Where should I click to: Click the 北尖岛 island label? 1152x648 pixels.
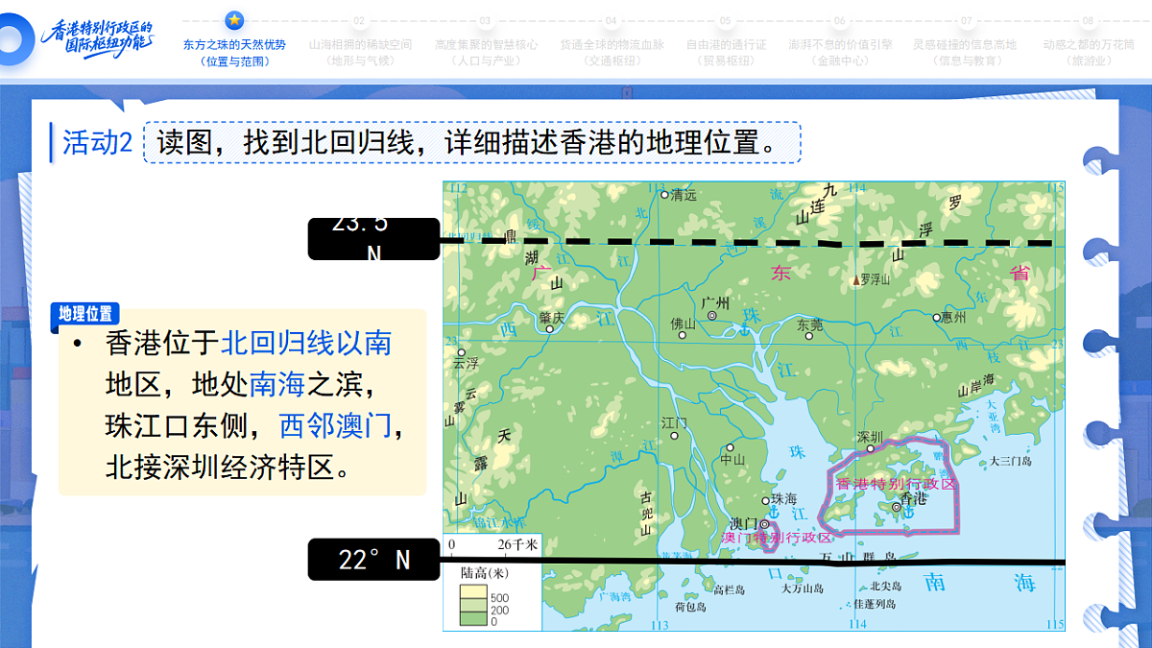pos(885,586)
